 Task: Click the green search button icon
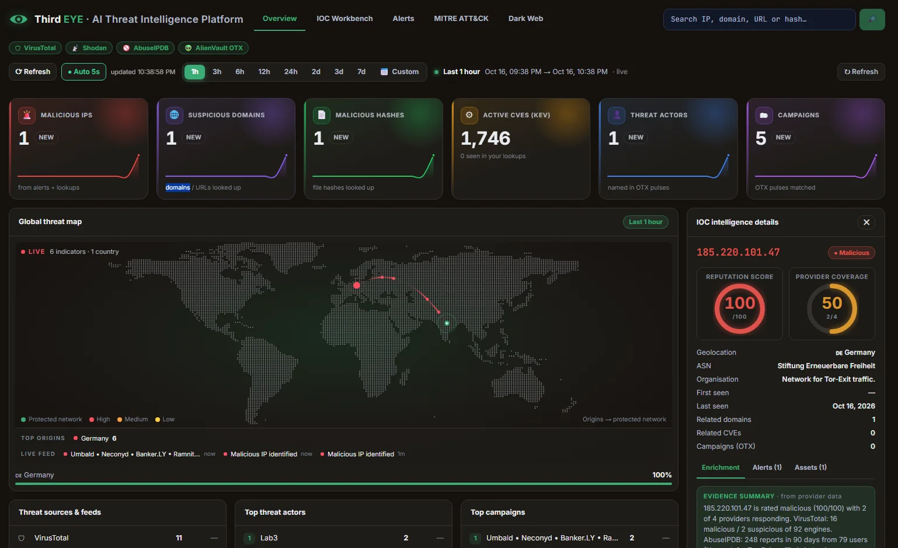872,19
